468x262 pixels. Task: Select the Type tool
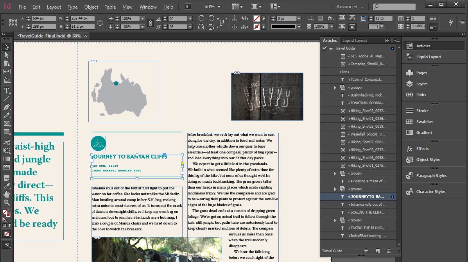pyautogui.click(x=7, y=91)
